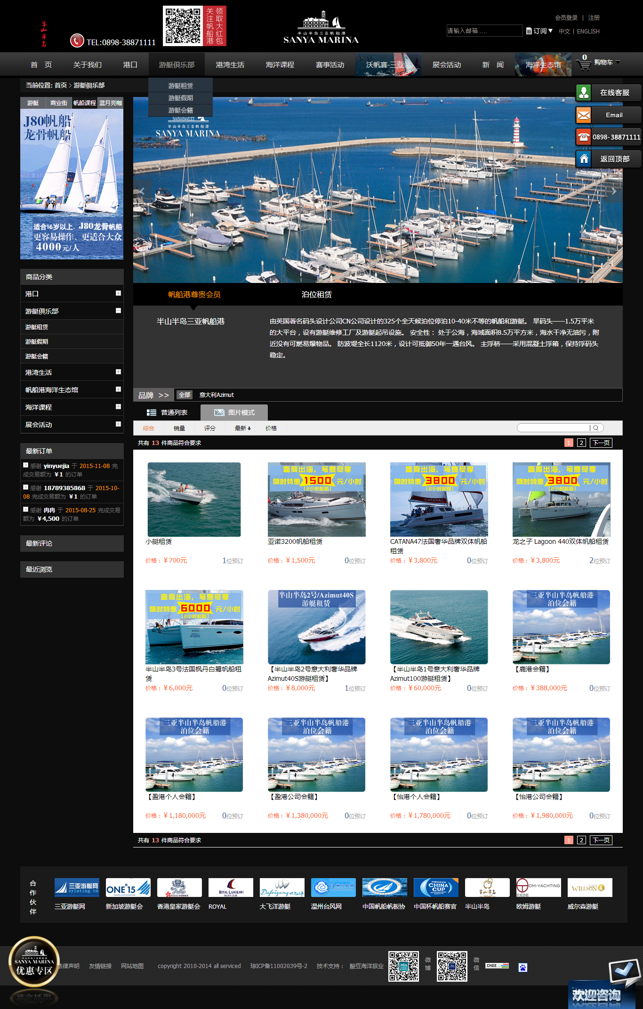This screenshot has width=643, height=1009.
Task: Go to page 2 at top pagination
Action: 581,443
